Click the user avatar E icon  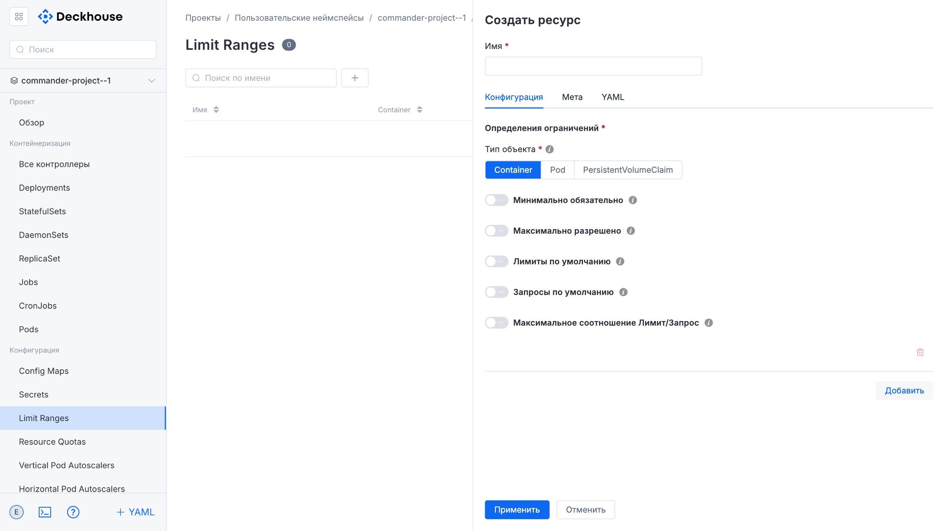tap(16, 512)
